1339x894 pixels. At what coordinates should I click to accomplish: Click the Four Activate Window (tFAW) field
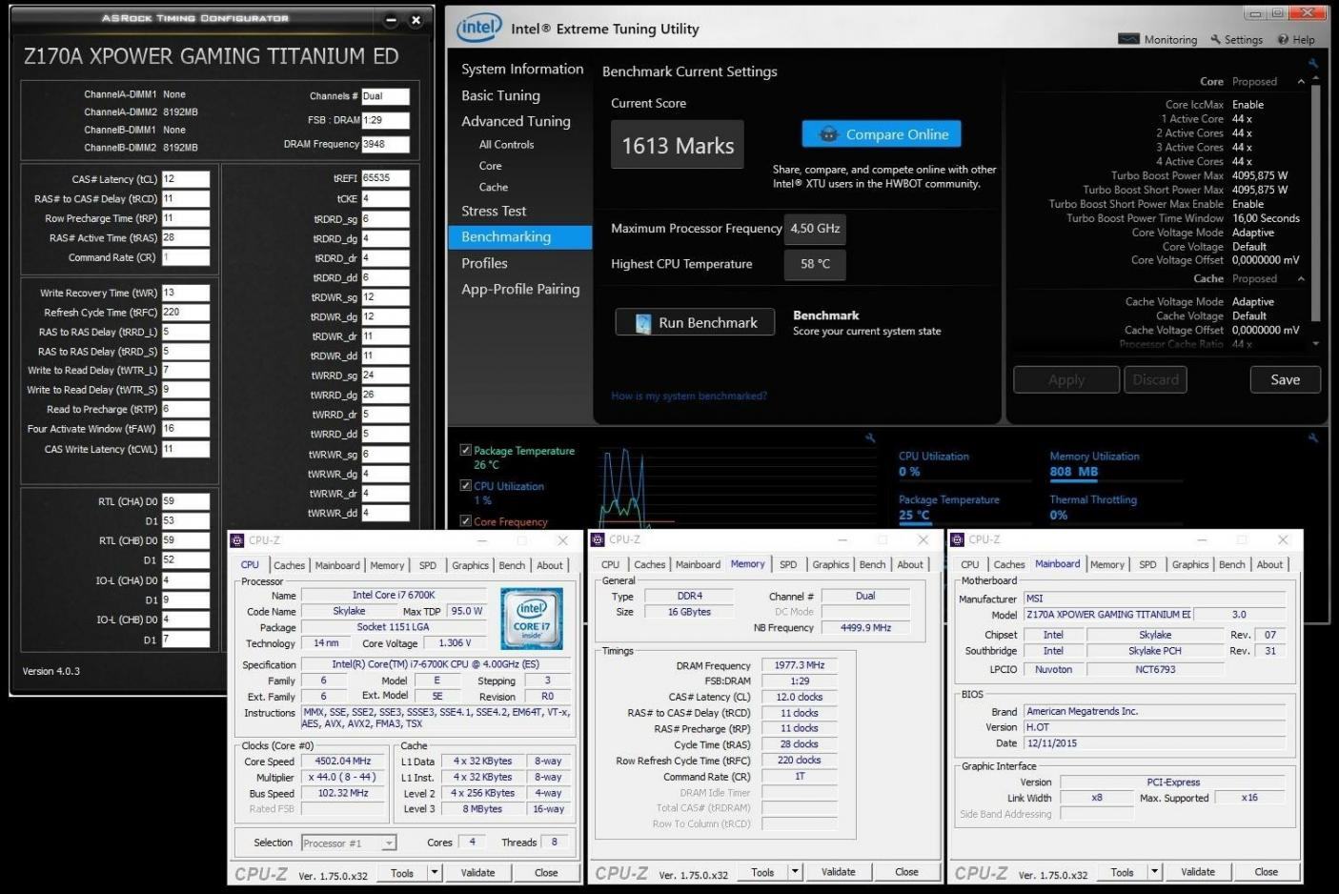click(185, 429)
